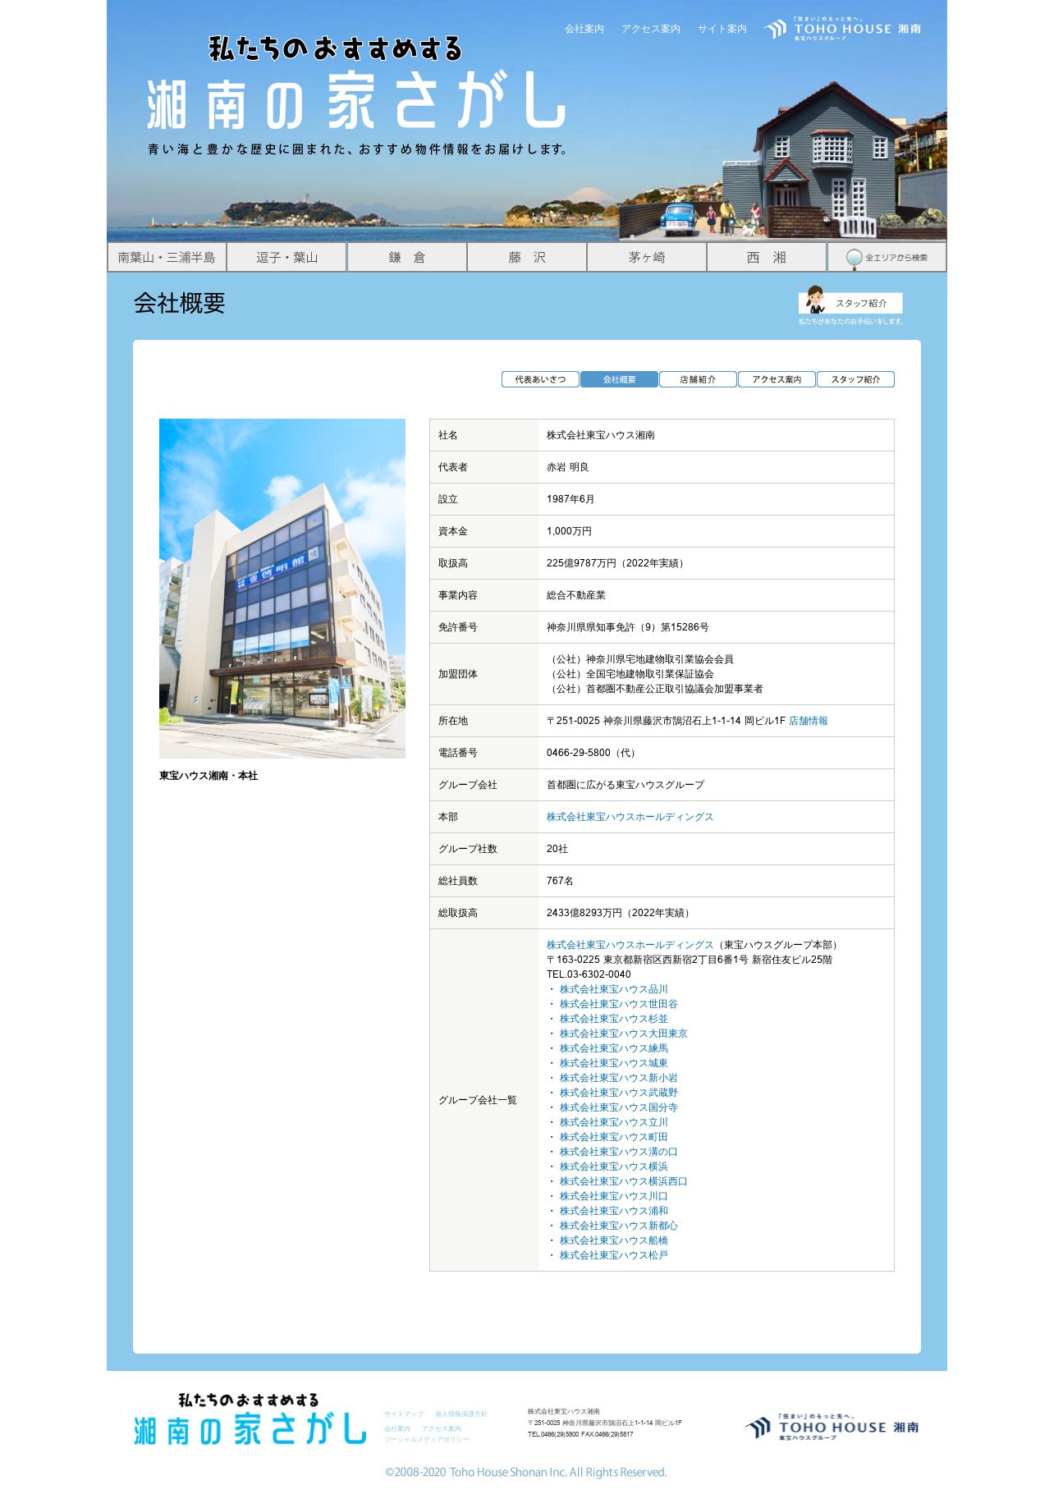Switch to 店舗紹介 sub-tab
The width and height of the screenshot is (1054, 1499).
[698, 379]
